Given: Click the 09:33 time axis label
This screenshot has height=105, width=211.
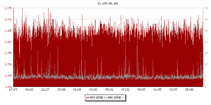Looking at the screenshot, I should pos(141,90).
